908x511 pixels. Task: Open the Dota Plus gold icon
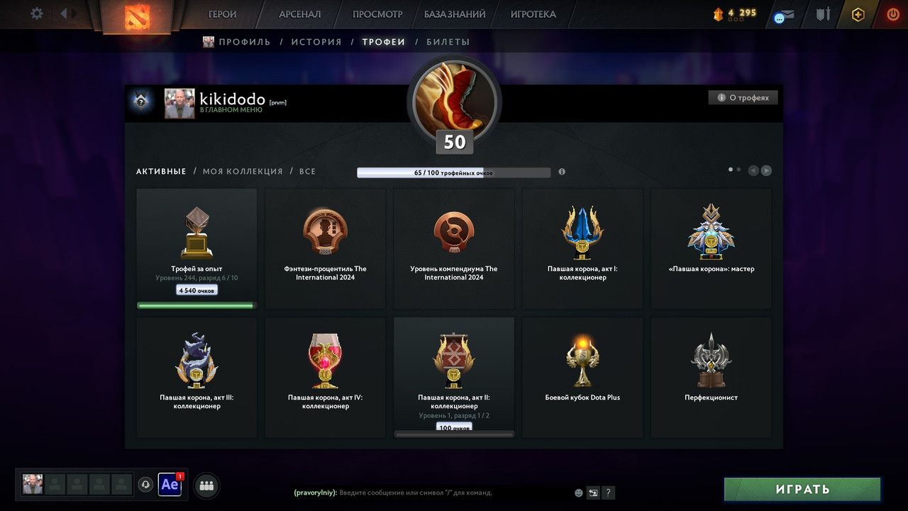(x=858, y=14)
